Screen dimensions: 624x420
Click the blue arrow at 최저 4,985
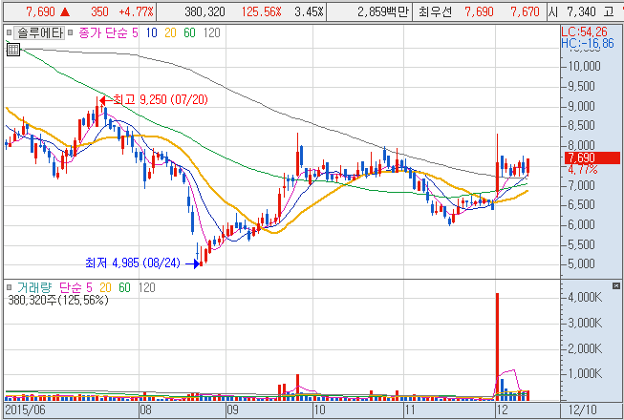(192, 263)
